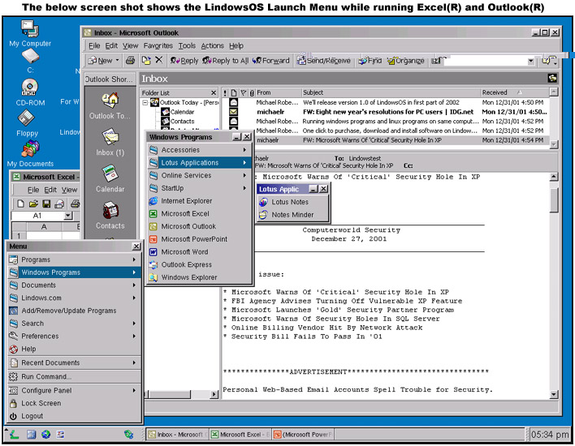
Task: Expand the Accessories submenu
Action: [x=180, y=150]
